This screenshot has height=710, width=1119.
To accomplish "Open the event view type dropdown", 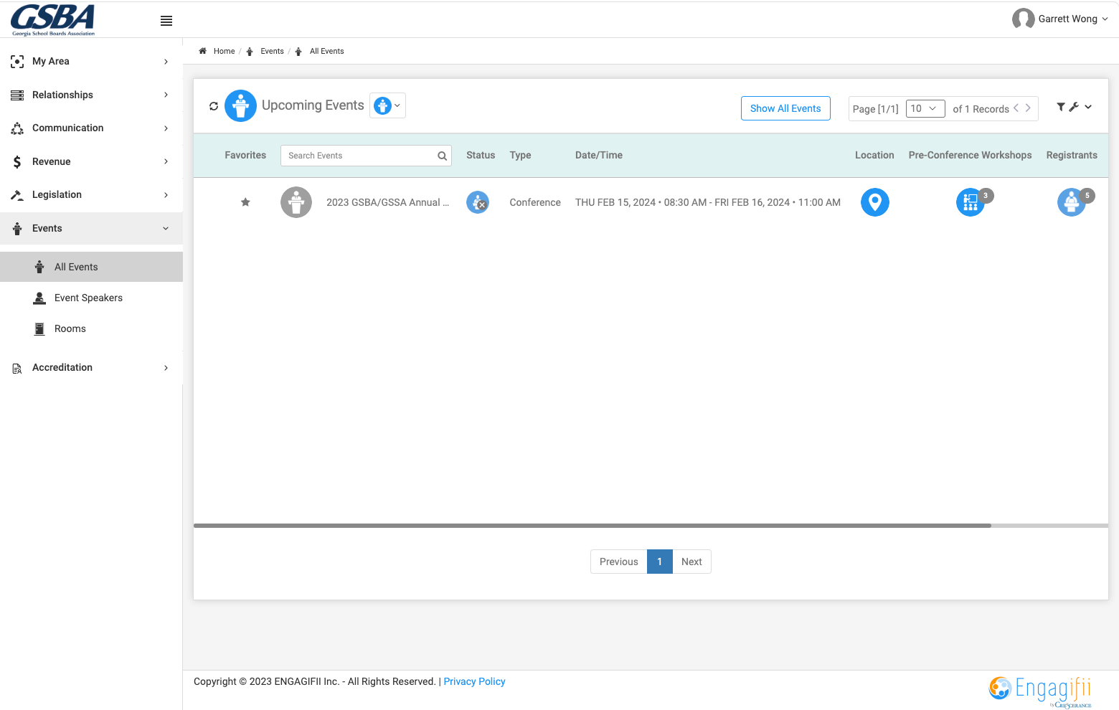I will click(x=387, y=105).
